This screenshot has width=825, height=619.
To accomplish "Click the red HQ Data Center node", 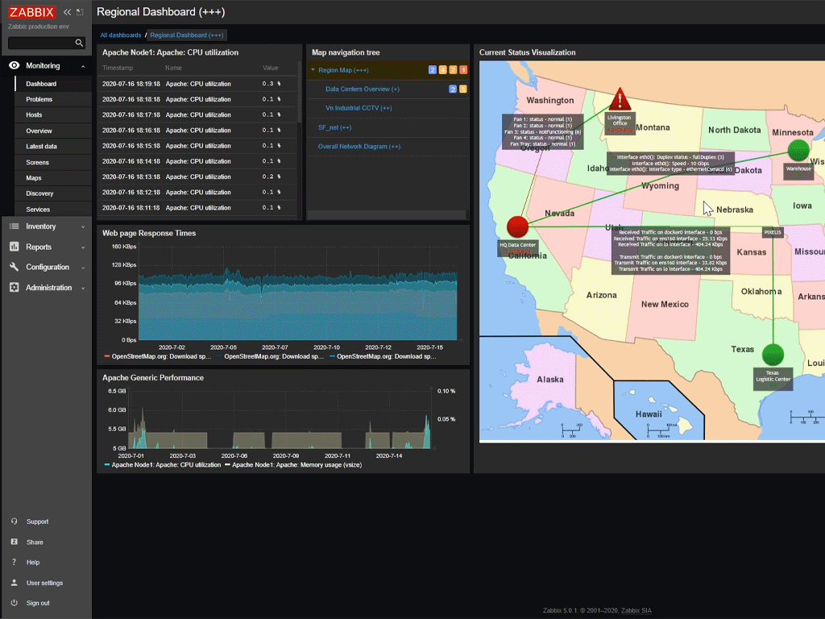I will 518,226.
